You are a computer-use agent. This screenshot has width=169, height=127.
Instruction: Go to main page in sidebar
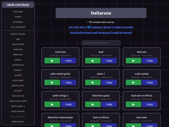(18, 12)
